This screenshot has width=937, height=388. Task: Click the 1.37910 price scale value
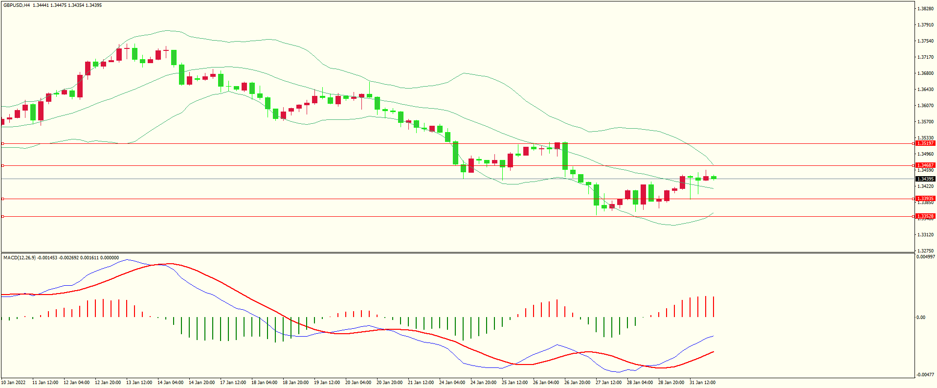(x=925, y=25)
